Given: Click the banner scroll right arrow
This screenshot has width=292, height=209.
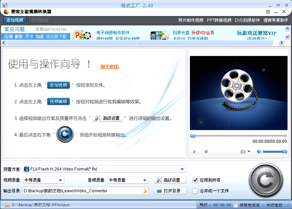Looking at the screenshot, I should click(x=281, y=43).
